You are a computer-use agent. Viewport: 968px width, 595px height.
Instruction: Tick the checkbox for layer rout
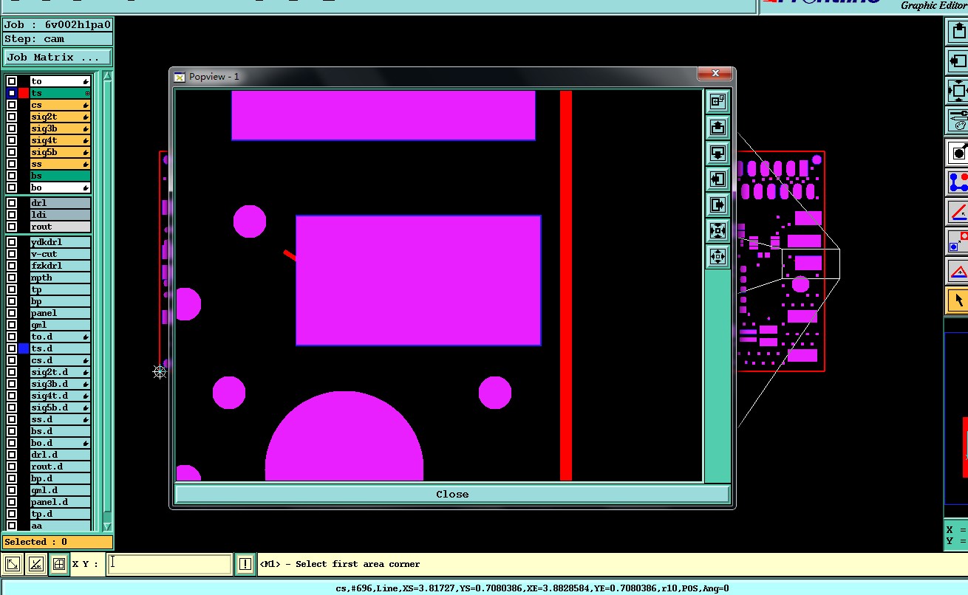coord(12,227)
